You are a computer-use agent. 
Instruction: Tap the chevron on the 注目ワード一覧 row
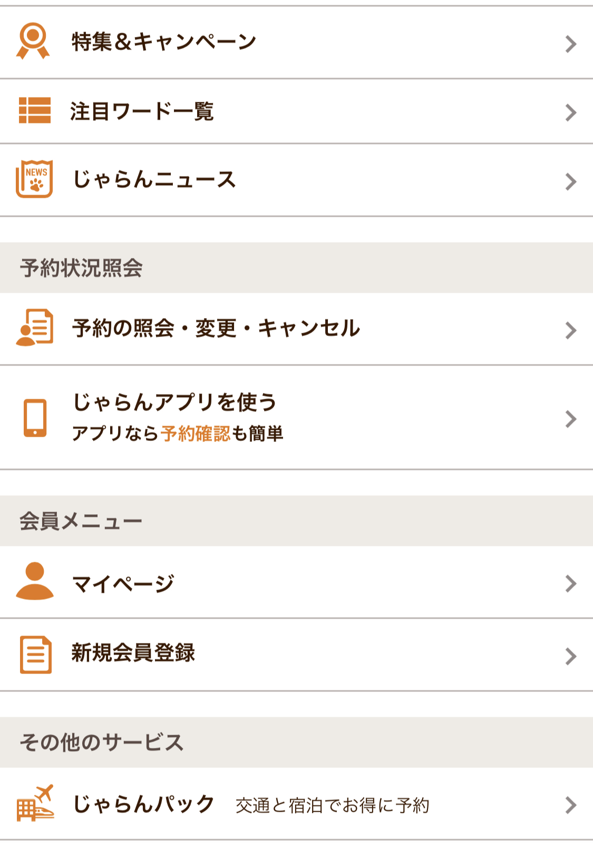570,112
